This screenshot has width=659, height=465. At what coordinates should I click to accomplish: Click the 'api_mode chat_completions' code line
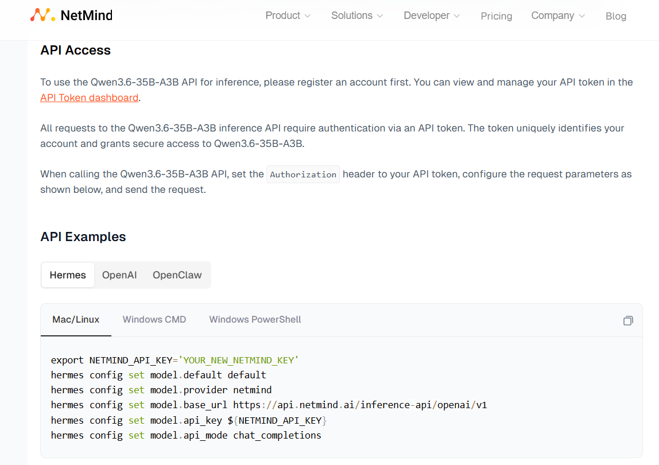(186, 436)
